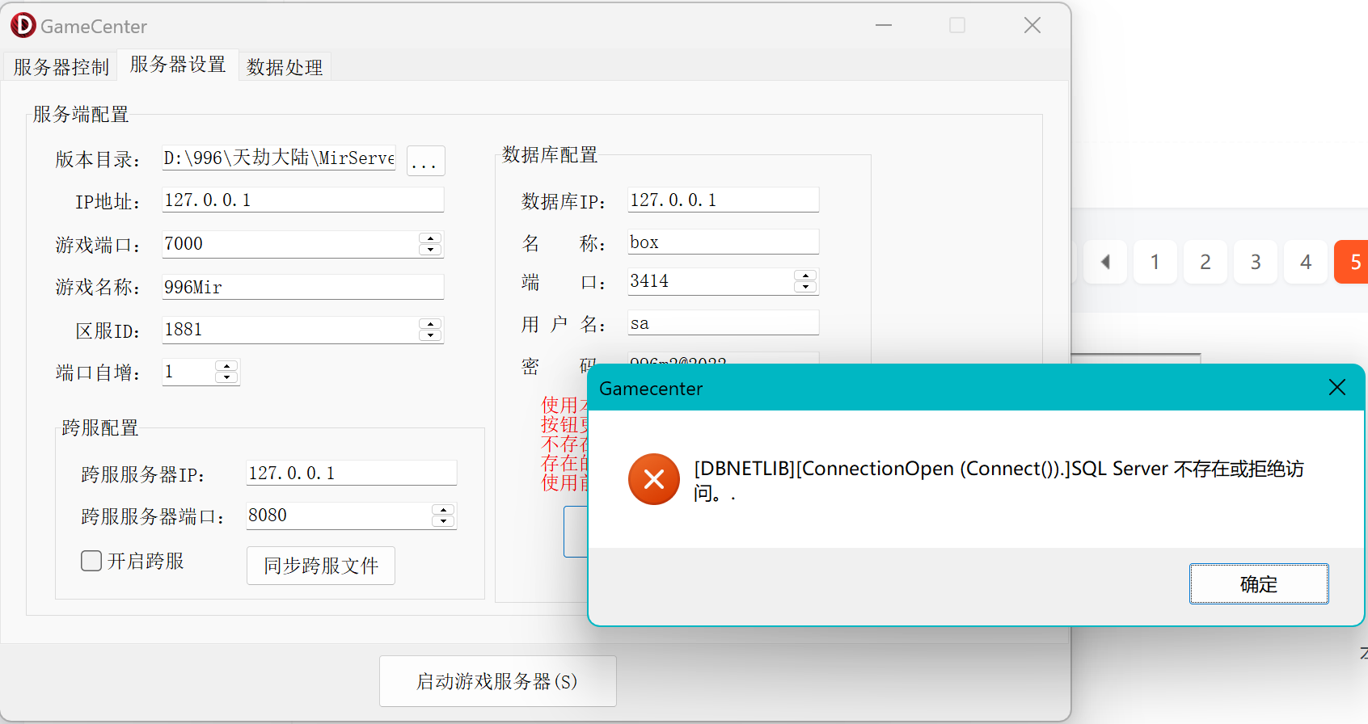Edit the IP地址 field
This screenshot has width=1368, height=724.
[303, 200]
